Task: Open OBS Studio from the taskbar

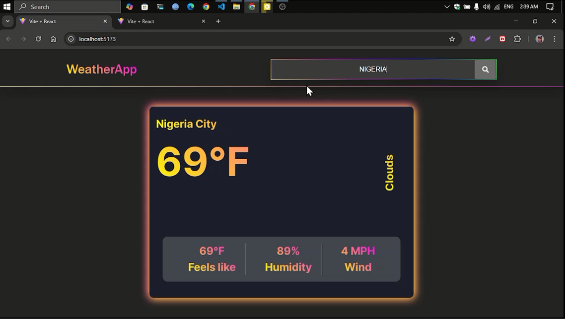Action: click(282, 6)
